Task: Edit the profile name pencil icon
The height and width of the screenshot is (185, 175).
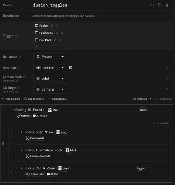Action: coord(70,5)
